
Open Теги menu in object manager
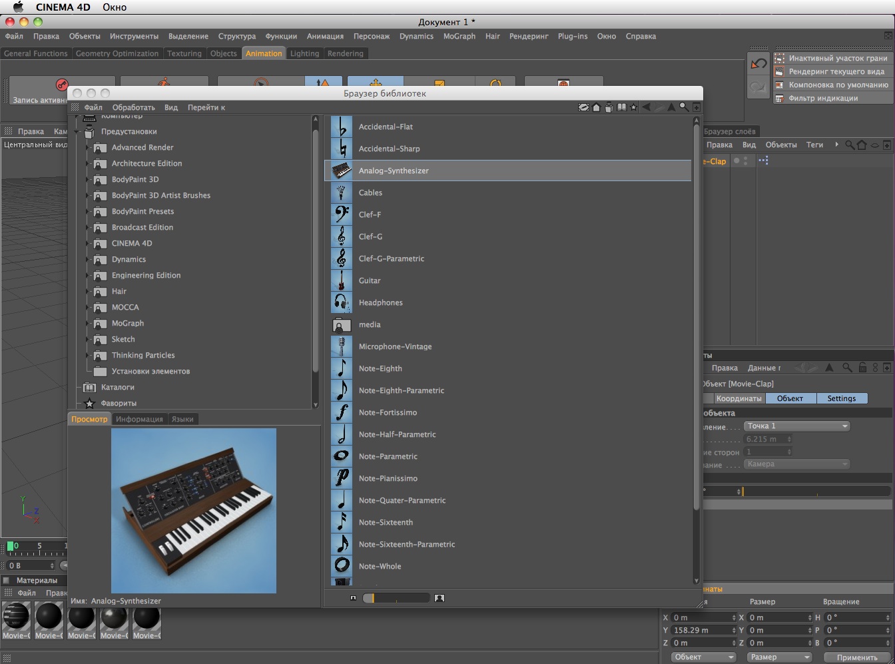click(814, 145)
